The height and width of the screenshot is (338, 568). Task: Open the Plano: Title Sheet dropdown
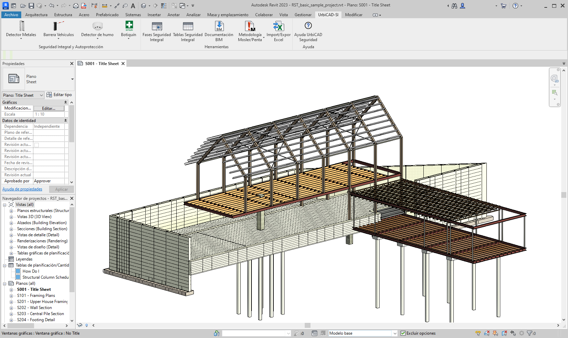[41, 95]
